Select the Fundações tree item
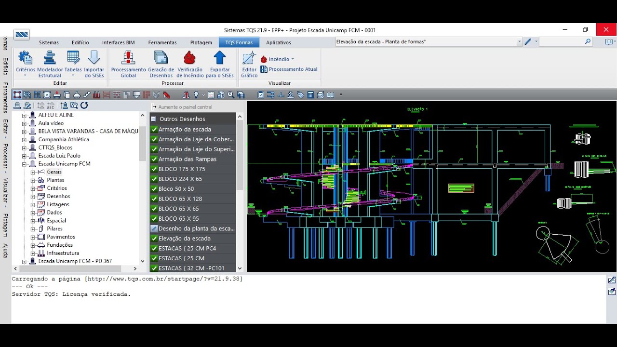Image resolution: width=617 pixels, height=347 pixels. (x=60, y=245)
